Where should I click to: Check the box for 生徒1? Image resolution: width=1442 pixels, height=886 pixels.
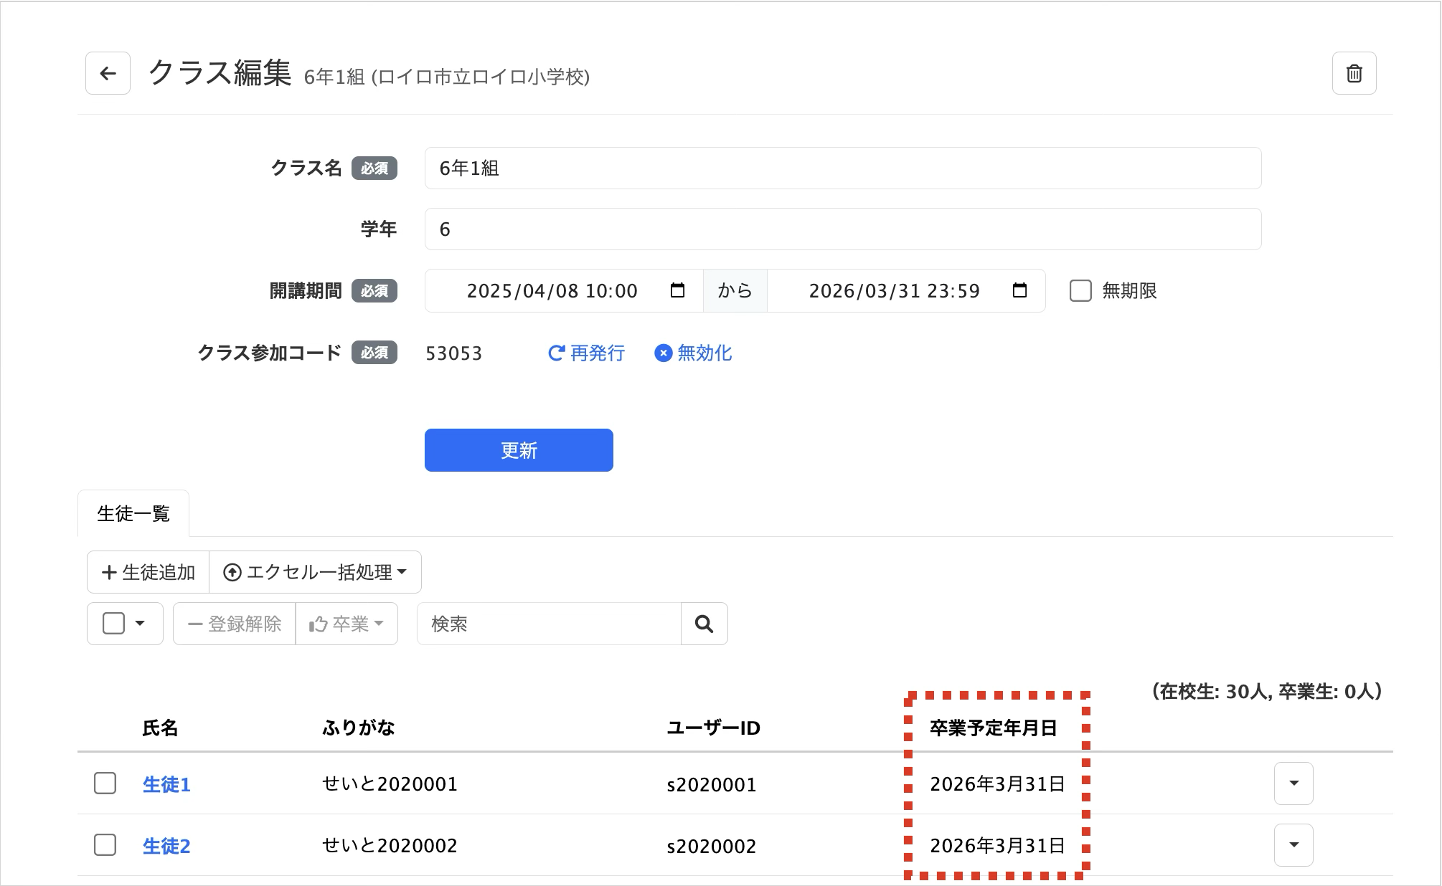(x=105, y=783)
